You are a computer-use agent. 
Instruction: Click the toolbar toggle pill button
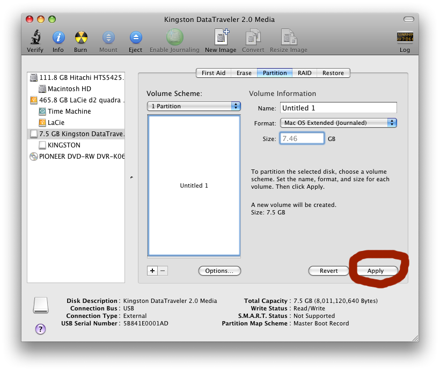coord(408,19)
